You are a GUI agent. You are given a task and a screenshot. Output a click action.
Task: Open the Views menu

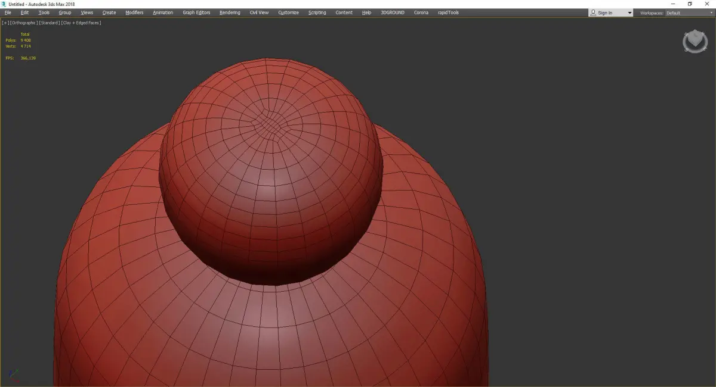[x=87, y=13]
